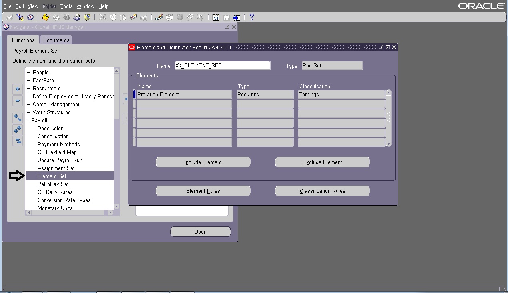Click the element set Name input field
Image resolution: width=508 pixels, height=293 pixels.
[x=223, y=66]
